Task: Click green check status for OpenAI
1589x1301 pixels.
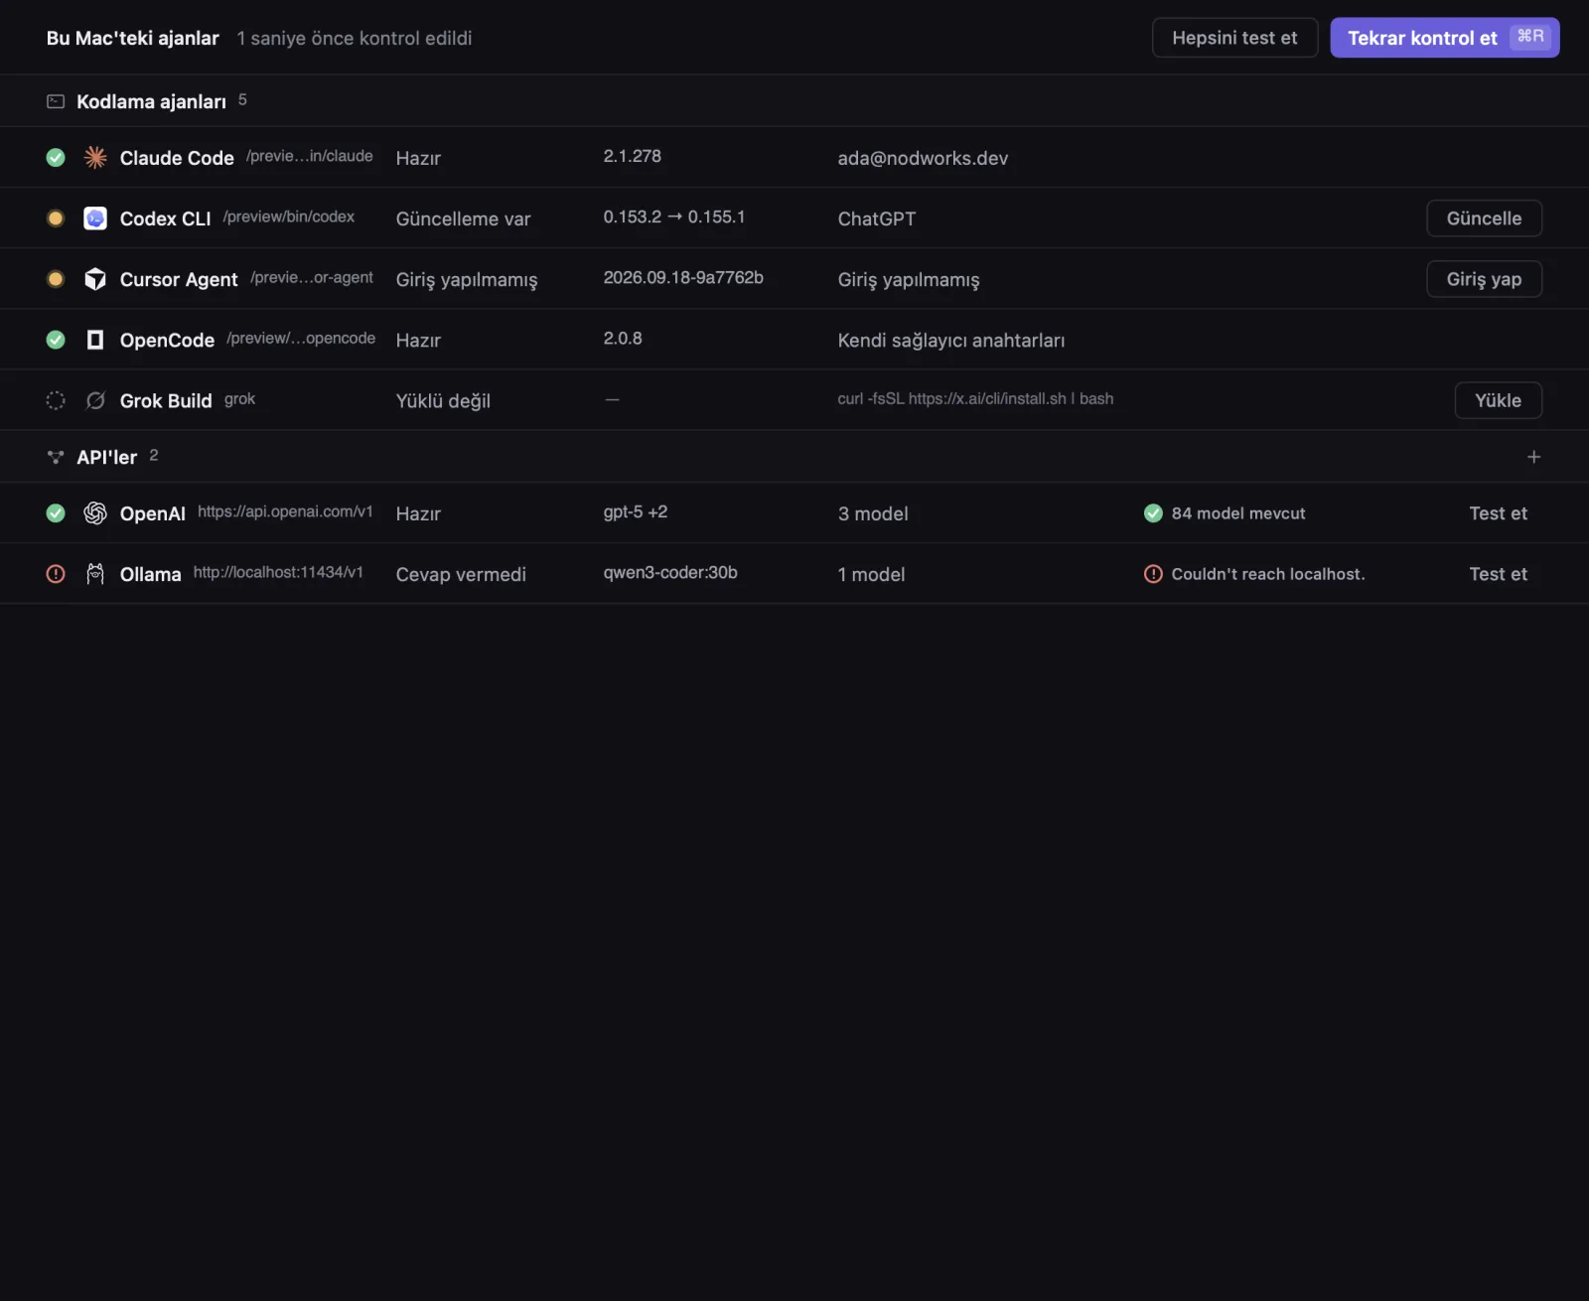Action: pos(56,512)
